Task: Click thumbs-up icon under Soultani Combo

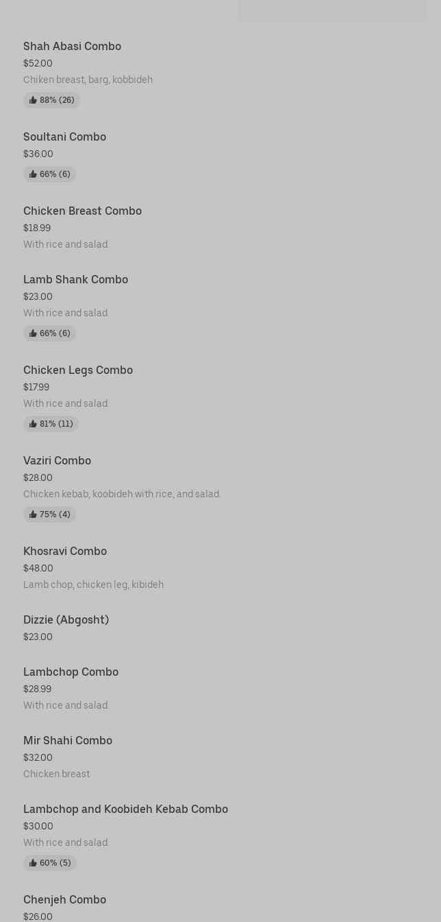Action: pos(33,174)
